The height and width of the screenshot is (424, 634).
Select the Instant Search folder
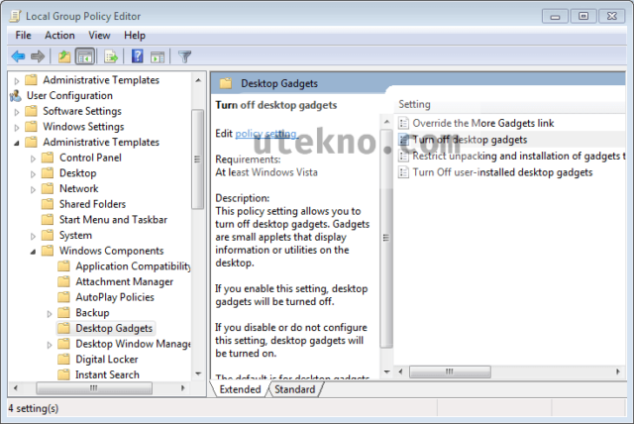coord(107,374)
